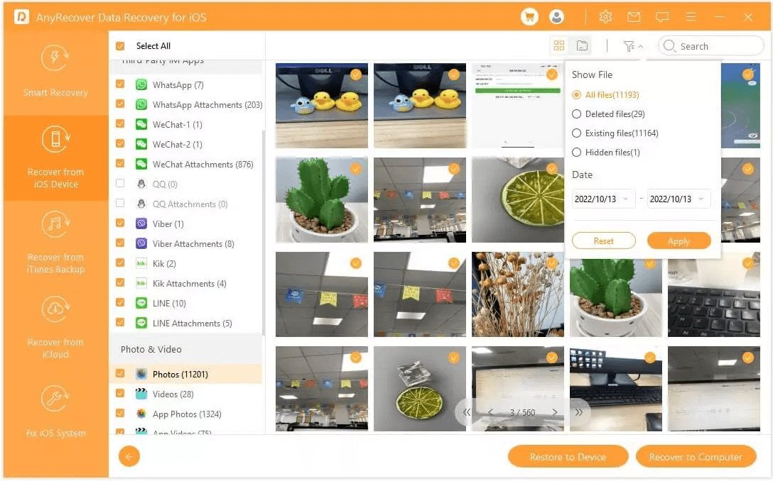The image size is (773, 481).
Task: Switch to grid thumbnail view
Action: [x=559, y=46]
